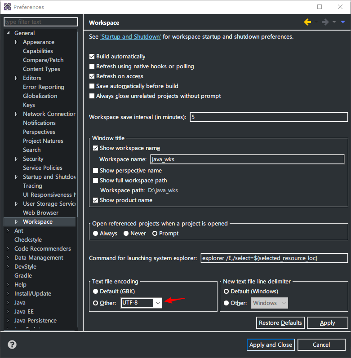Expand the Appearance preferences node
Viewport: 351px width, 358px height.
coord(17,42)
